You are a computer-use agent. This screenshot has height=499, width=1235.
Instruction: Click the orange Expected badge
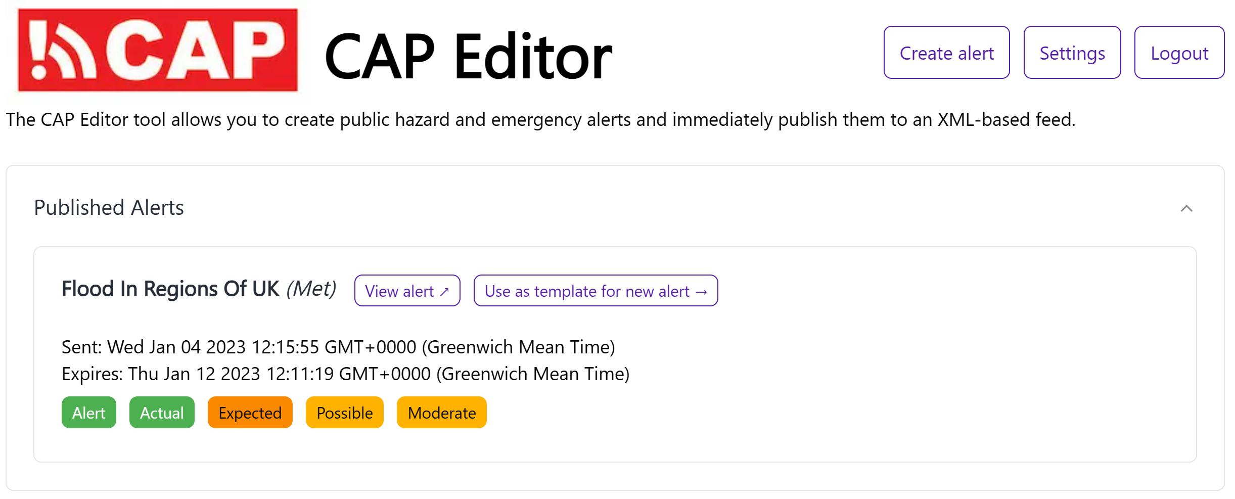click(250, 412)
